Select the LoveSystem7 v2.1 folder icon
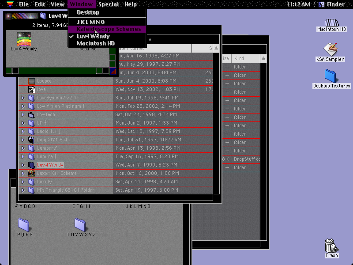 tap(31, 98)
